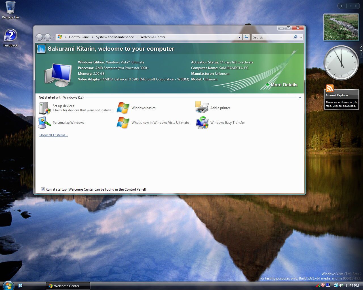Open Set up devices item
This screenshot has width=363, height=290.
point(63,106)
